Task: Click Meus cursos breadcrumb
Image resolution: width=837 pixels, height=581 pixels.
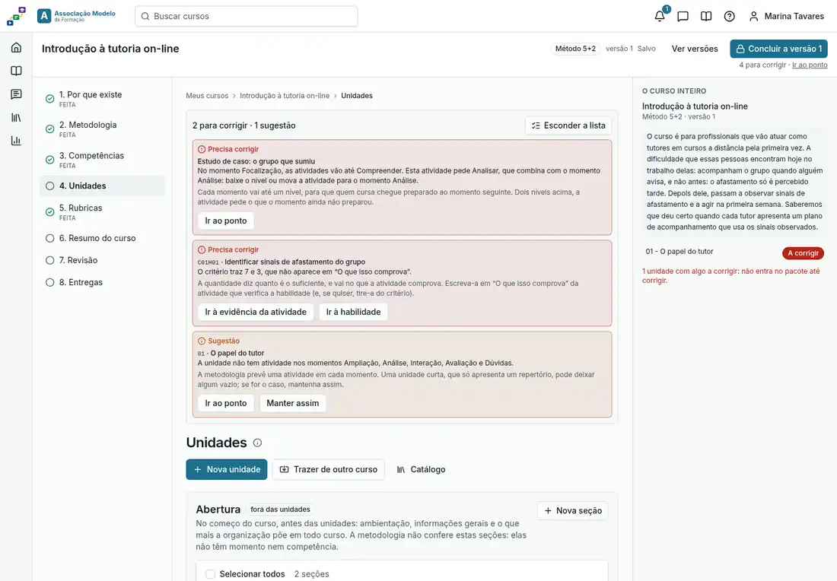Action: (207, 96)
